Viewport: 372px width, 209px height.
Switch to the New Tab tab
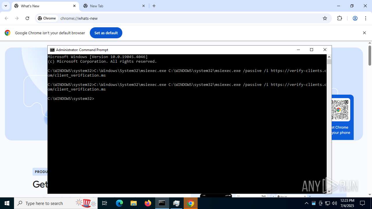pyautogui.click(x=114, y=6)
